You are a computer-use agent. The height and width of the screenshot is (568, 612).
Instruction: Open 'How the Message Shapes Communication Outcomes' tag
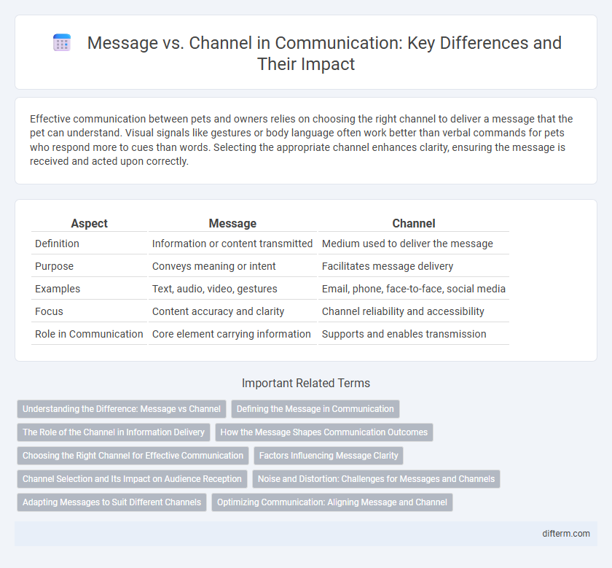coord(324,432)
